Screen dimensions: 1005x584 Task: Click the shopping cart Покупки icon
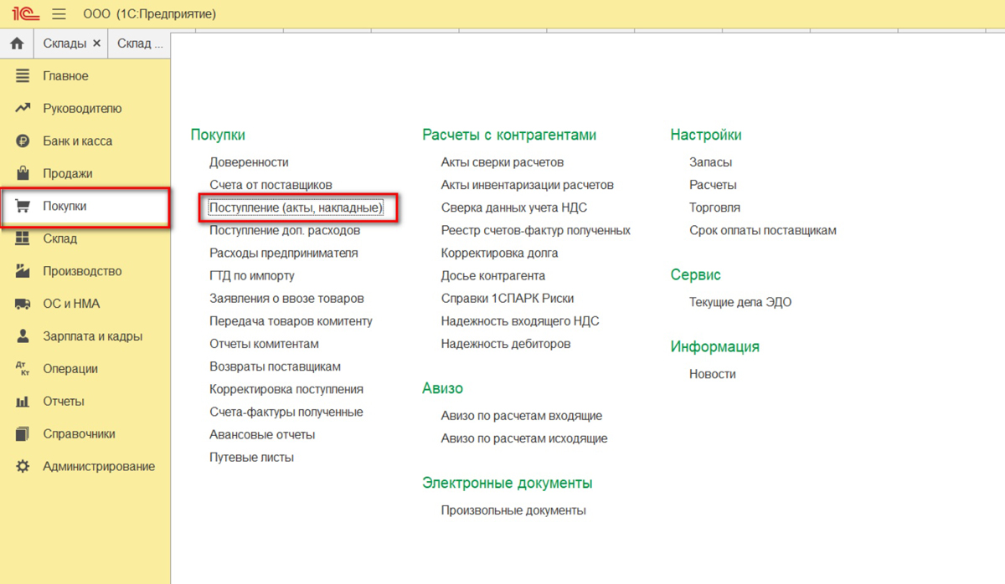23,206
